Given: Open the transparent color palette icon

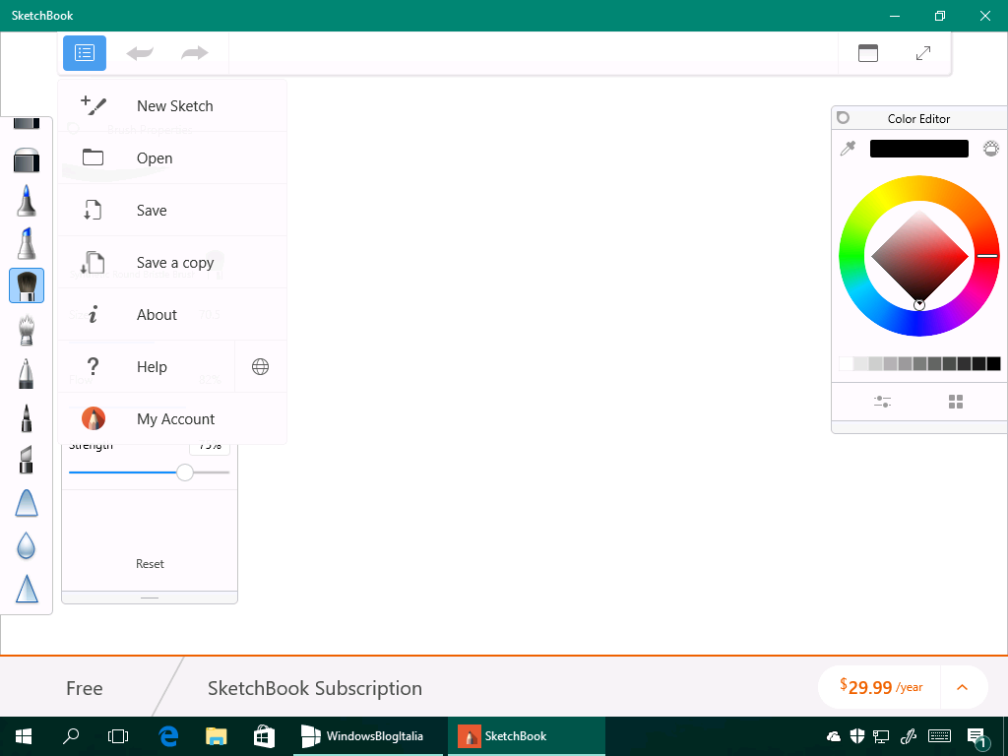Looking at the screenshot, I should point(991,149).
